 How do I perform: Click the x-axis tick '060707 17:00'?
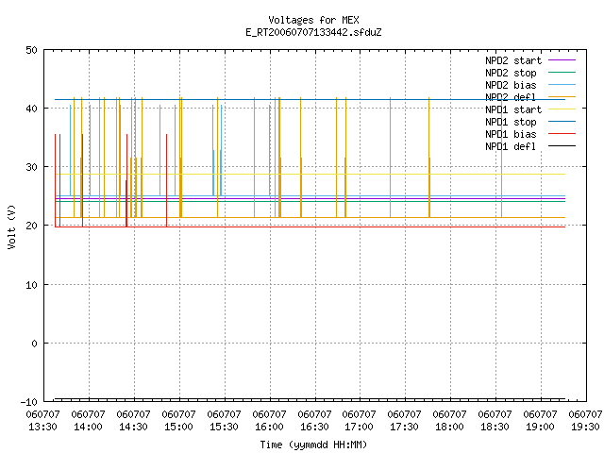[x=359, y=421]
